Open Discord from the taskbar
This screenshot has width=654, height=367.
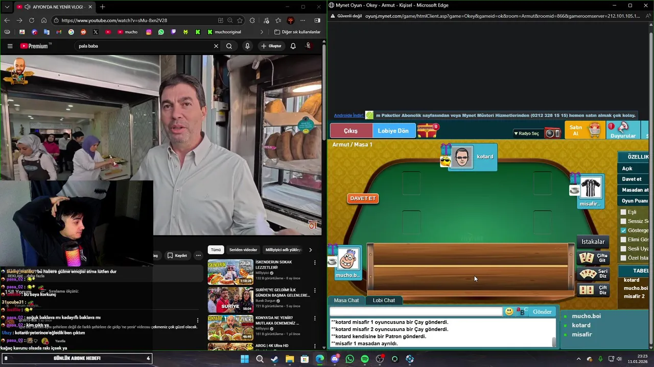coord(335,359)
